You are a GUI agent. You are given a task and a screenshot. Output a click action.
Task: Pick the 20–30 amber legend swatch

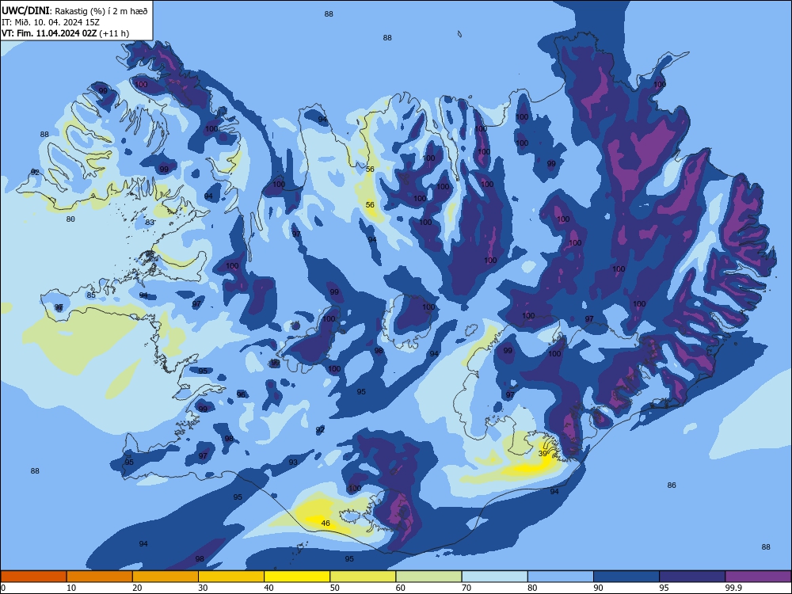166,577
